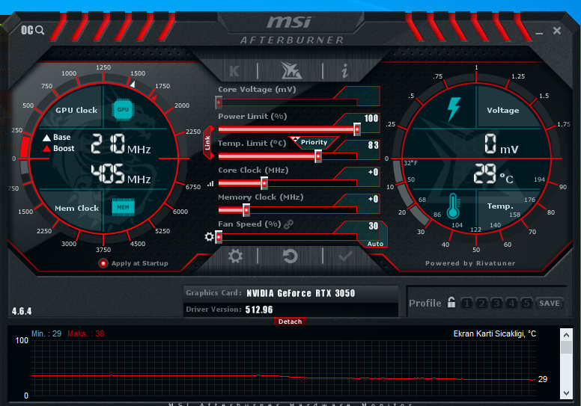The height and width of the screenshot is (406, 581).
Task: Click the Detach monitor button
Action: 290,322
